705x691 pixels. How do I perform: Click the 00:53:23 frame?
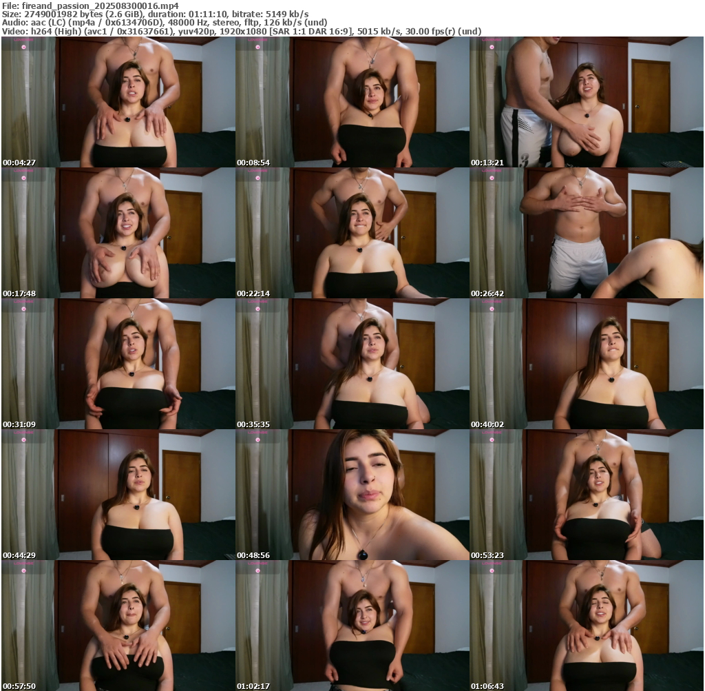587,495
